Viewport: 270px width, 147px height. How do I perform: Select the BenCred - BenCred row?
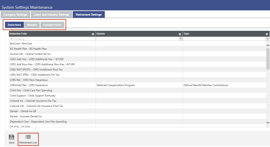pyautogui.click(x=138, y=43)
